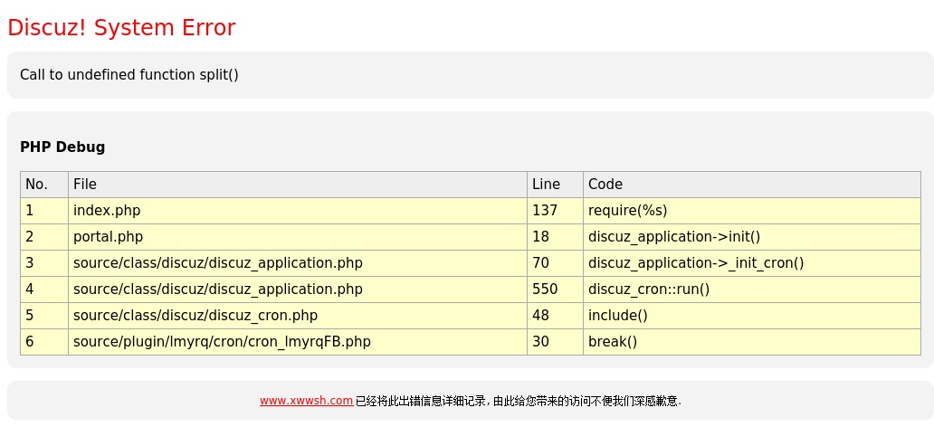Click the "Line" column header
Screen dimensions: 934x427
(555, 185)
